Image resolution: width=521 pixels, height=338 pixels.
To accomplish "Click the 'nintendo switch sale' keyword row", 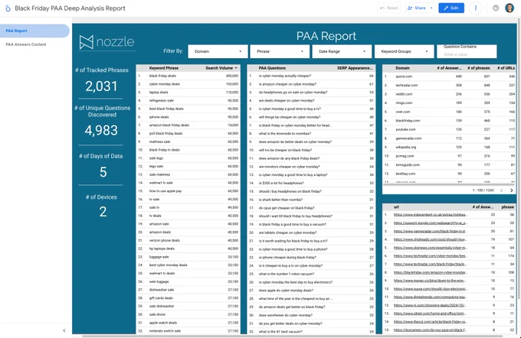I will 188,330.
